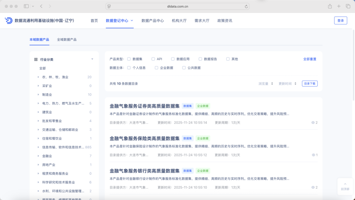Image resolution: width=355 pixels, height=200 pixels.
Task: Open the 政策资讯 navigation item
Action: [225, 21]
